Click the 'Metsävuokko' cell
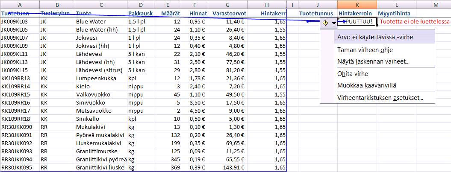Viewport: 451px width, 172px height. click(x=101, y=111)
